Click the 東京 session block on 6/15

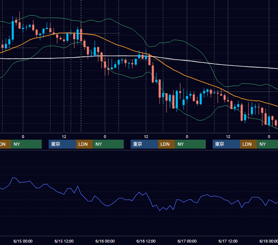[x=62, y=144]
